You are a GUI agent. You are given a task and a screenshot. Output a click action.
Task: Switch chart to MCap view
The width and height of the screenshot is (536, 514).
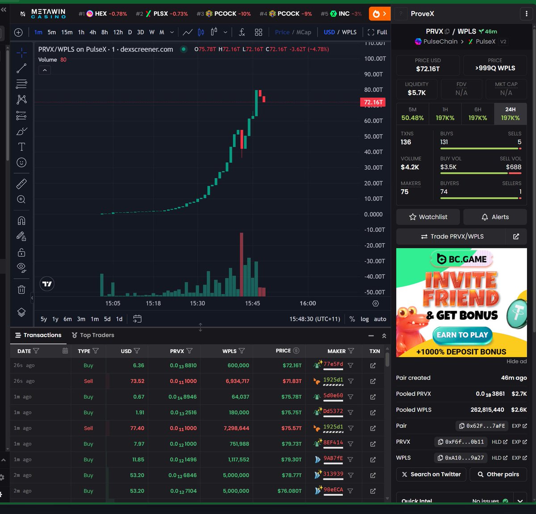pos(304,32)
